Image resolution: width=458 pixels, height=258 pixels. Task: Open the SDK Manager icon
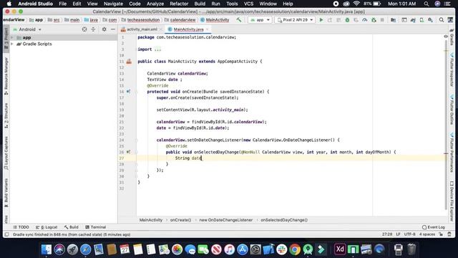430,20
